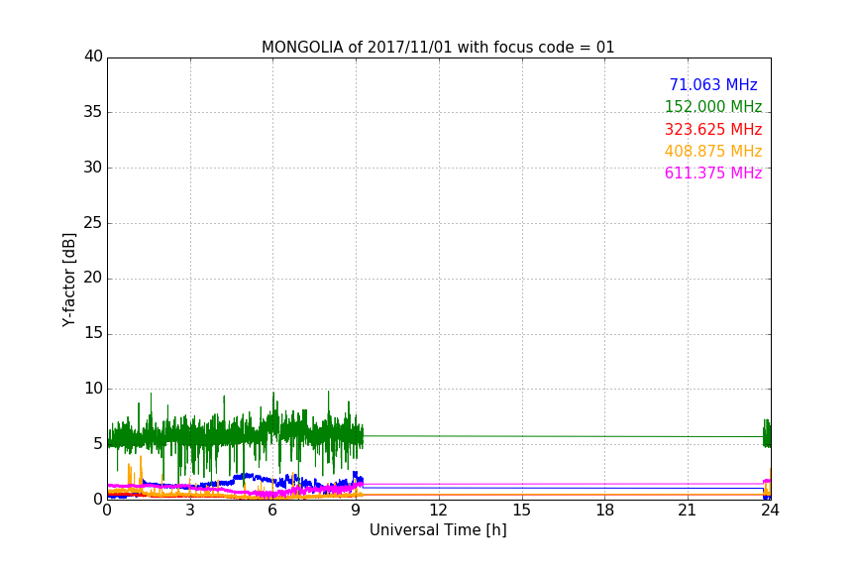Select the orange 408.875 MHz legend label
This screenshot has height=571, width=856.
pos(713,152)
